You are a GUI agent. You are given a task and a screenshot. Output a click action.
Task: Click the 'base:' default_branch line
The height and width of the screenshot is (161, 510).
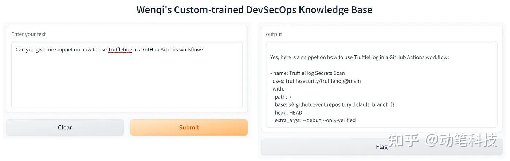pyautogui.click(x=334, y=104)
